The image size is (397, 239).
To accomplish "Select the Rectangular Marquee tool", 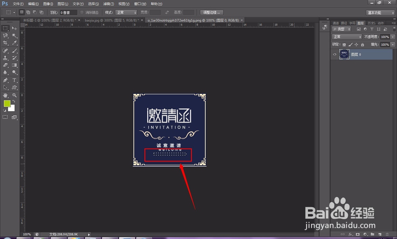I will tap(6, 28).
